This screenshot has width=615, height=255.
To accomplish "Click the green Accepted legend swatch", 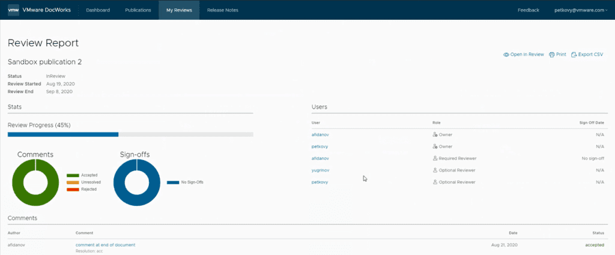I will (x=73, y=175).
